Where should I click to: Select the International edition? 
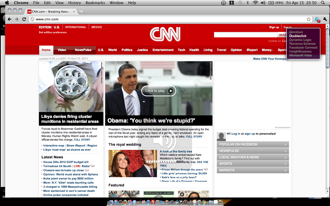point(76,27)
